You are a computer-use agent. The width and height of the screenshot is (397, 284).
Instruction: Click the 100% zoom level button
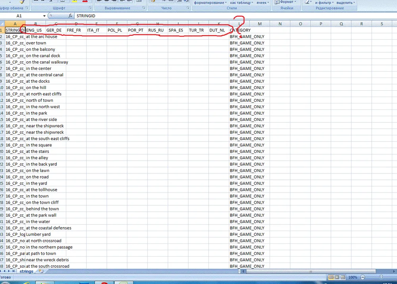[x=353, y=277]
